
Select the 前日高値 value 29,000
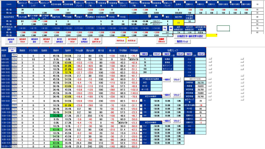[200, 93]
